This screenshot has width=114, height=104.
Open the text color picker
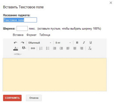pyautogui.click(x=16, y=48)
